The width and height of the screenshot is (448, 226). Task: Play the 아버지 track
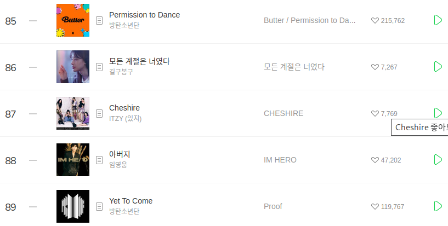point(438,160)
